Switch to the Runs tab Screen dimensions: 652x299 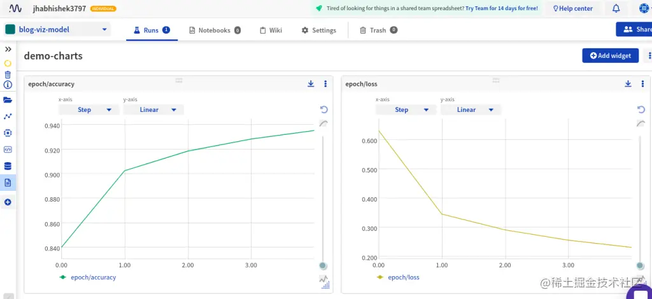pos(152,31)
